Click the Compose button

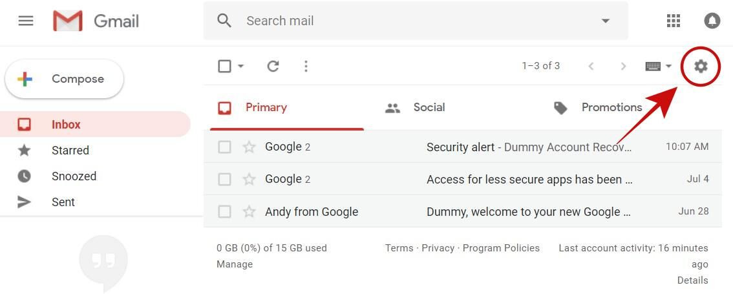coord(64,79)
